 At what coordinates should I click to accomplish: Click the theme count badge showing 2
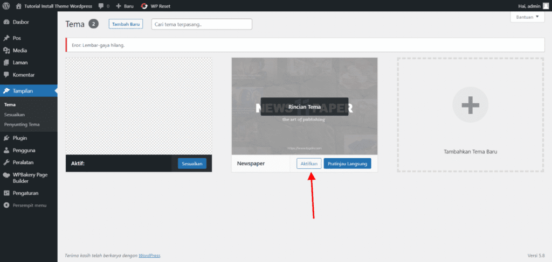click(x=94, y=24)
